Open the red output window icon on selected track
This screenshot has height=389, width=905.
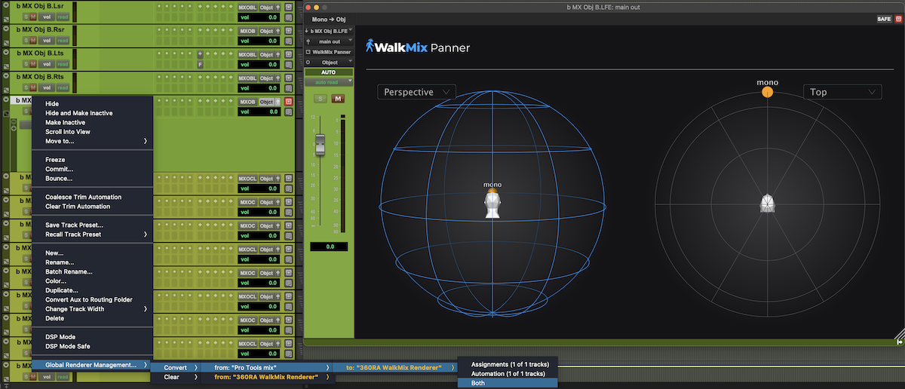pos(288,102)
